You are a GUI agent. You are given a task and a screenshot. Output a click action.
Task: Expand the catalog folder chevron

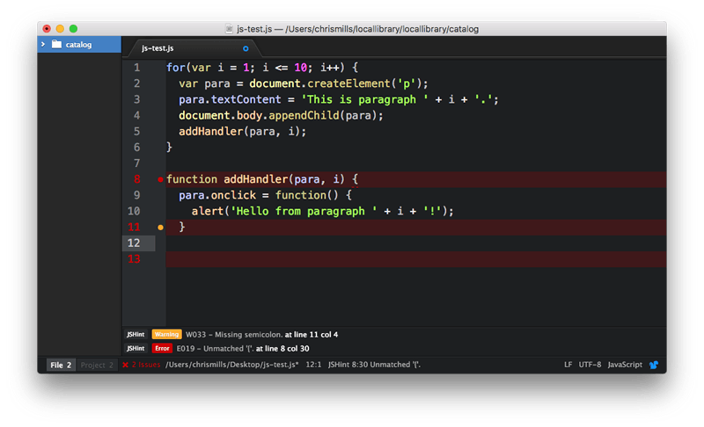point(44,44)
